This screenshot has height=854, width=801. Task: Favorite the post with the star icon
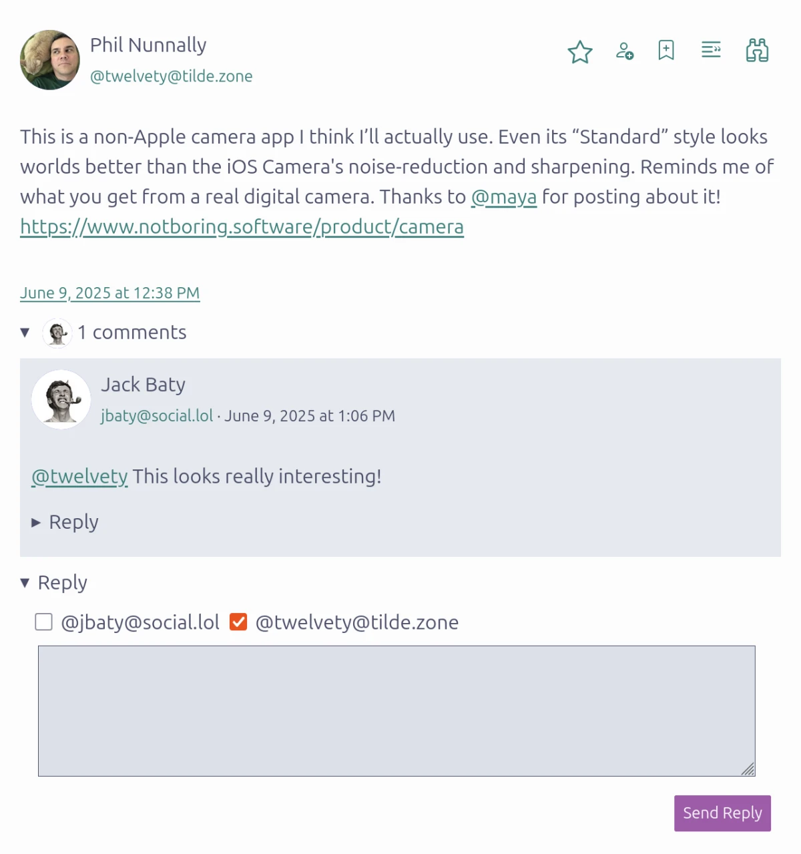580,52
